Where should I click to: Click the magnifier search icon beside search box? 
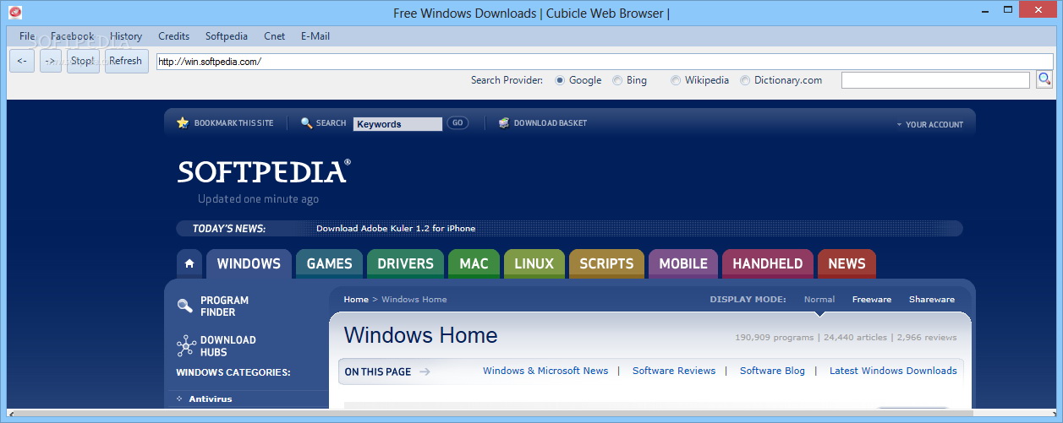coord(1044,79)
